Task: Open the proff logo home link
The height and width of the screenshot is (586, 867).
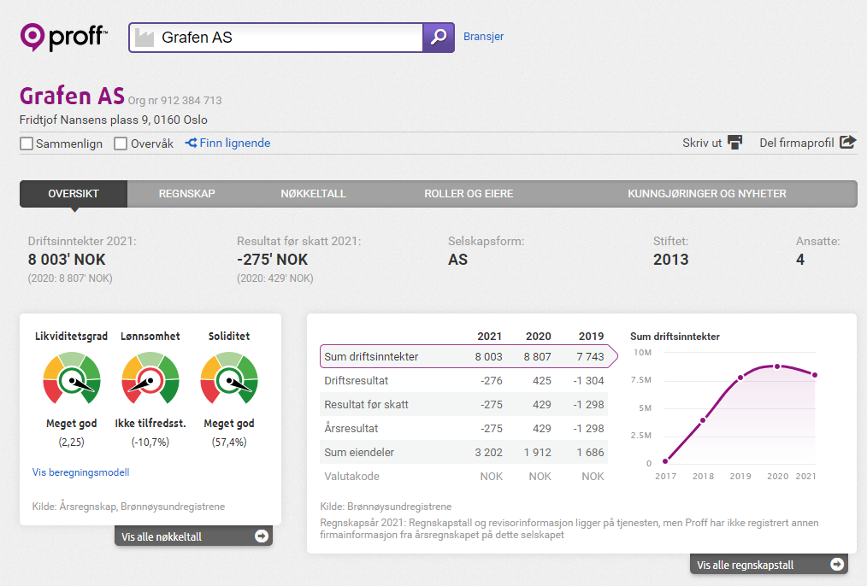Action: (x=63, y=37)
